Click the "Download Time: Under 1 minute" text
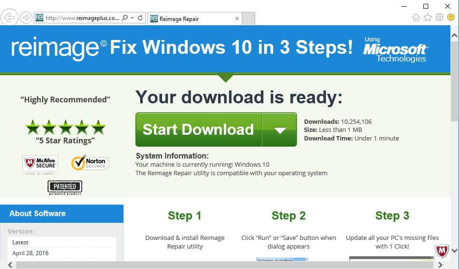The height and width of the screenshot is (269, 459). click(351, 139)
